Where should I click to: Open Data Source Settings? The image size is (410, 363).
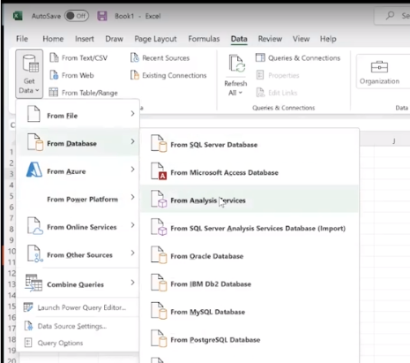78,326
